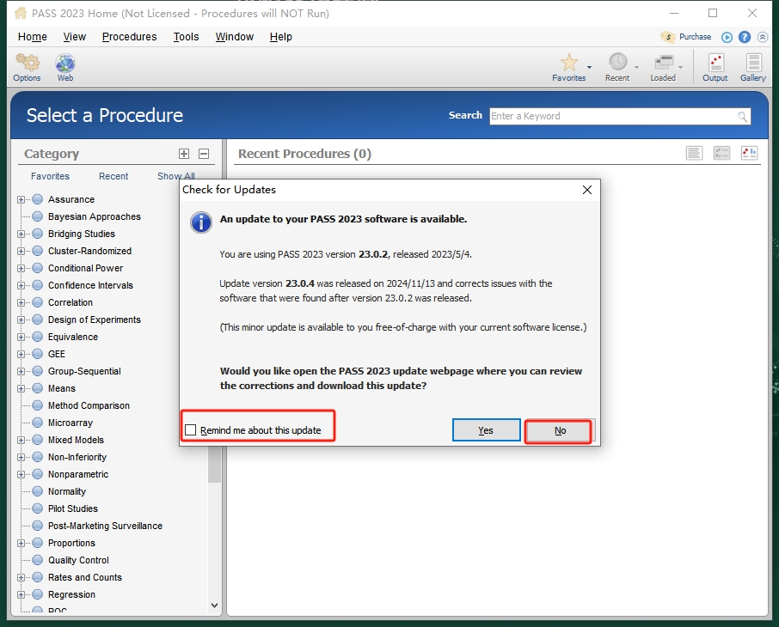Close the Check for Updates dialog
Viewport: 779px width, 627px height.
coord(587,190)
